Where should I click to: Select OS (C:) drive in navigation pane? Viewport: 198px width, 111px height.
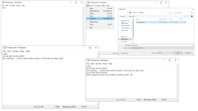click(x=124, y=42)
